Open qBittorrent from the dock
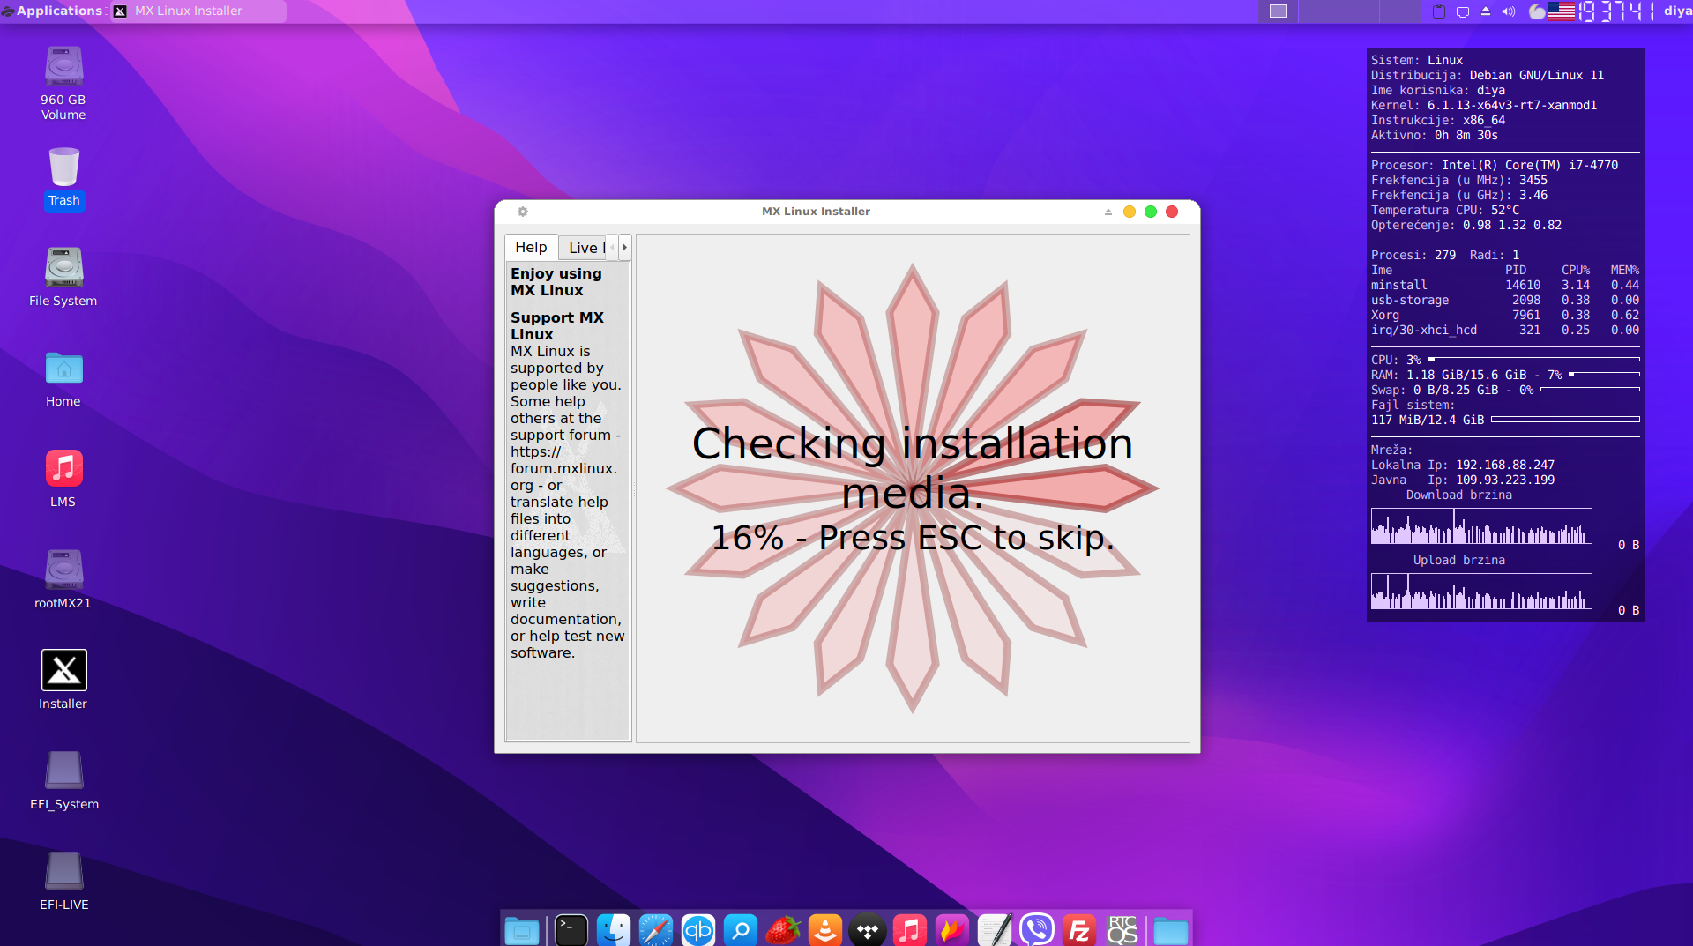The image size is (1693, 946). (698, 930)
